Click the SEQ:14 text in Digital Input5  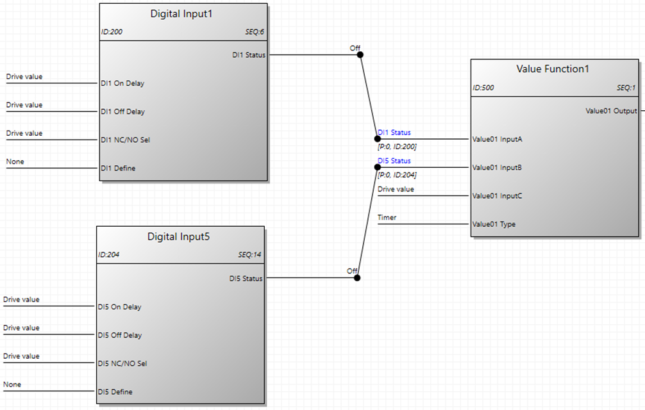pyautogui.click(x=249, y=255)
